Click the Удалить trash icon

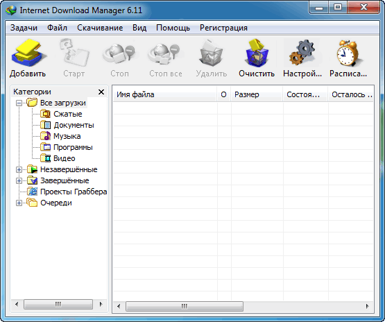[x=212, y=53]
